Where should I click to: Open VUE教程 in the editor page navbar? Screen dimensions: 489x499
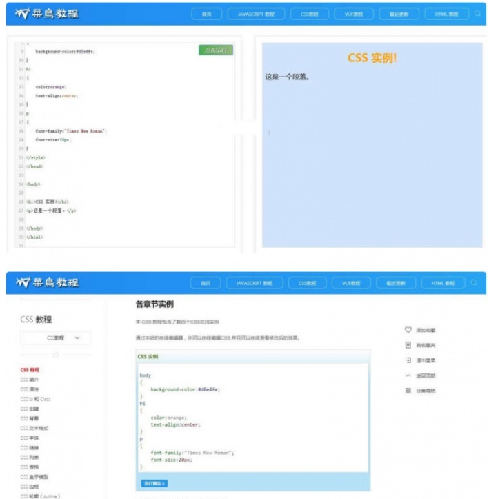click(x=354, y=14)
